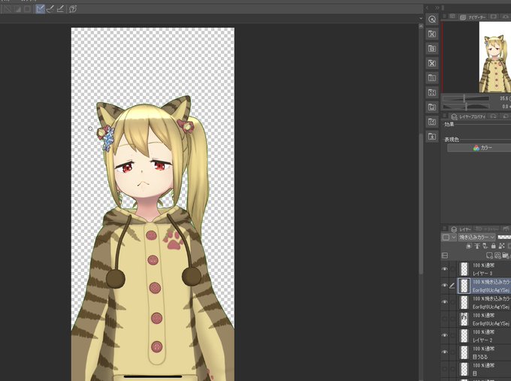Switch to the レイヤープロパティ tab

(x=469, y=116)
